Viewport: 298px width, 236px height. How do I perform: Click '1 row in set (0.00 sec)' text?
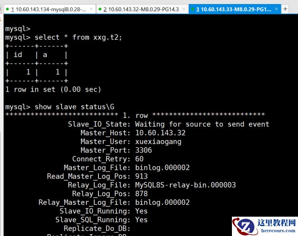click(53, 89)
